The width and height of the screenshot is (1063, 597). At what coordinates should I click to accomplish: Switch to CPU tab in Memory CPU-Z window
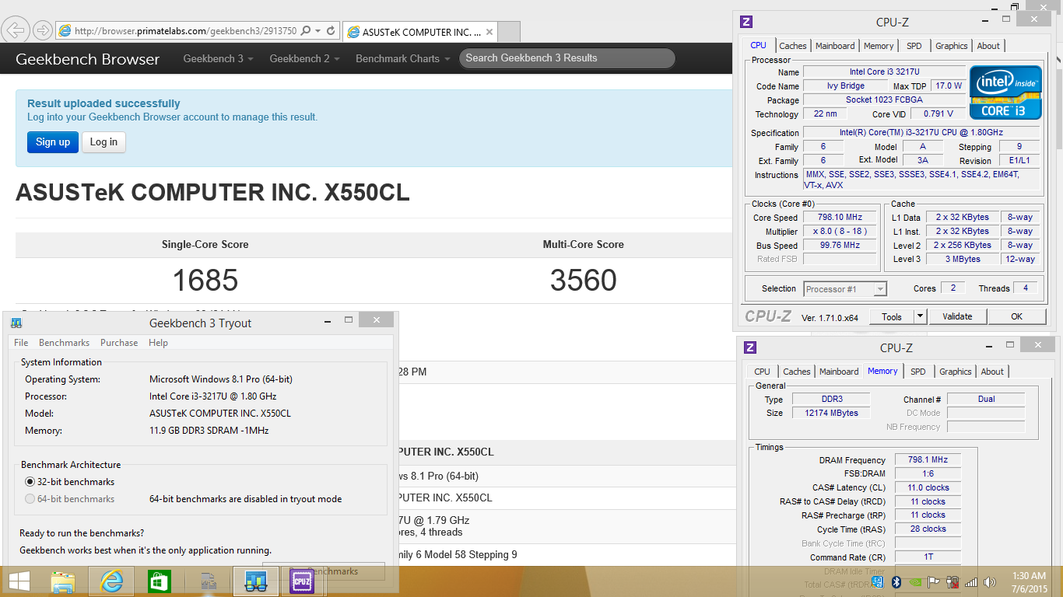(x=762, y=372)
